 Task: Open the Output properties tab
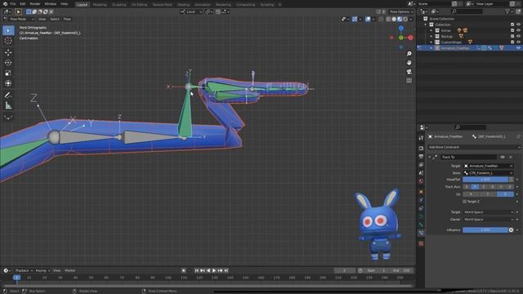tap(421, 156)
